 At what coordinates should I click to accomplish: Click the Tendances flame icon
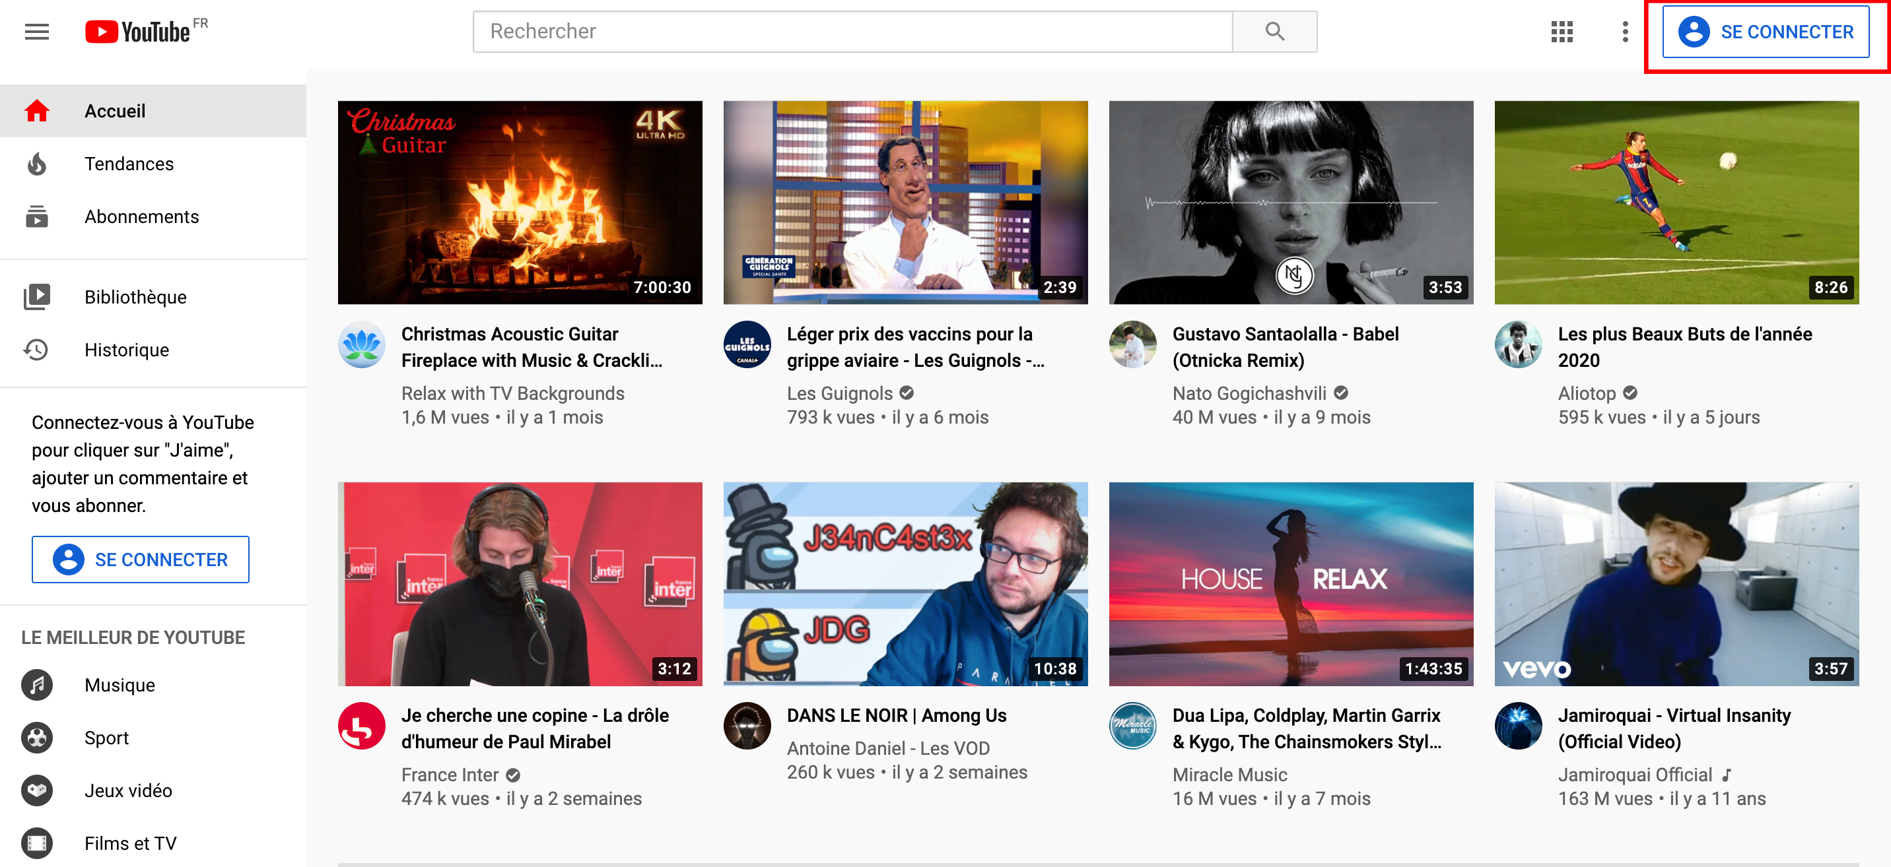37,164
